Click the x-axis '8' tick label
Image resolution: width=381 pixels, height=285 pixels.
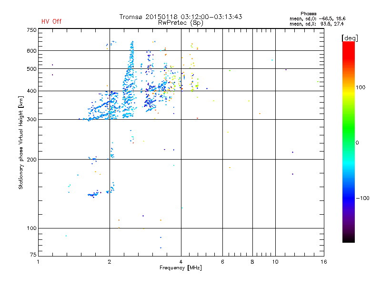[252, 262]
